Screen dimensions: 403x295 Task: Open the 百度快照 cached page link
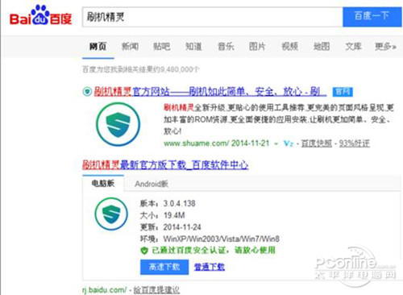317,143
